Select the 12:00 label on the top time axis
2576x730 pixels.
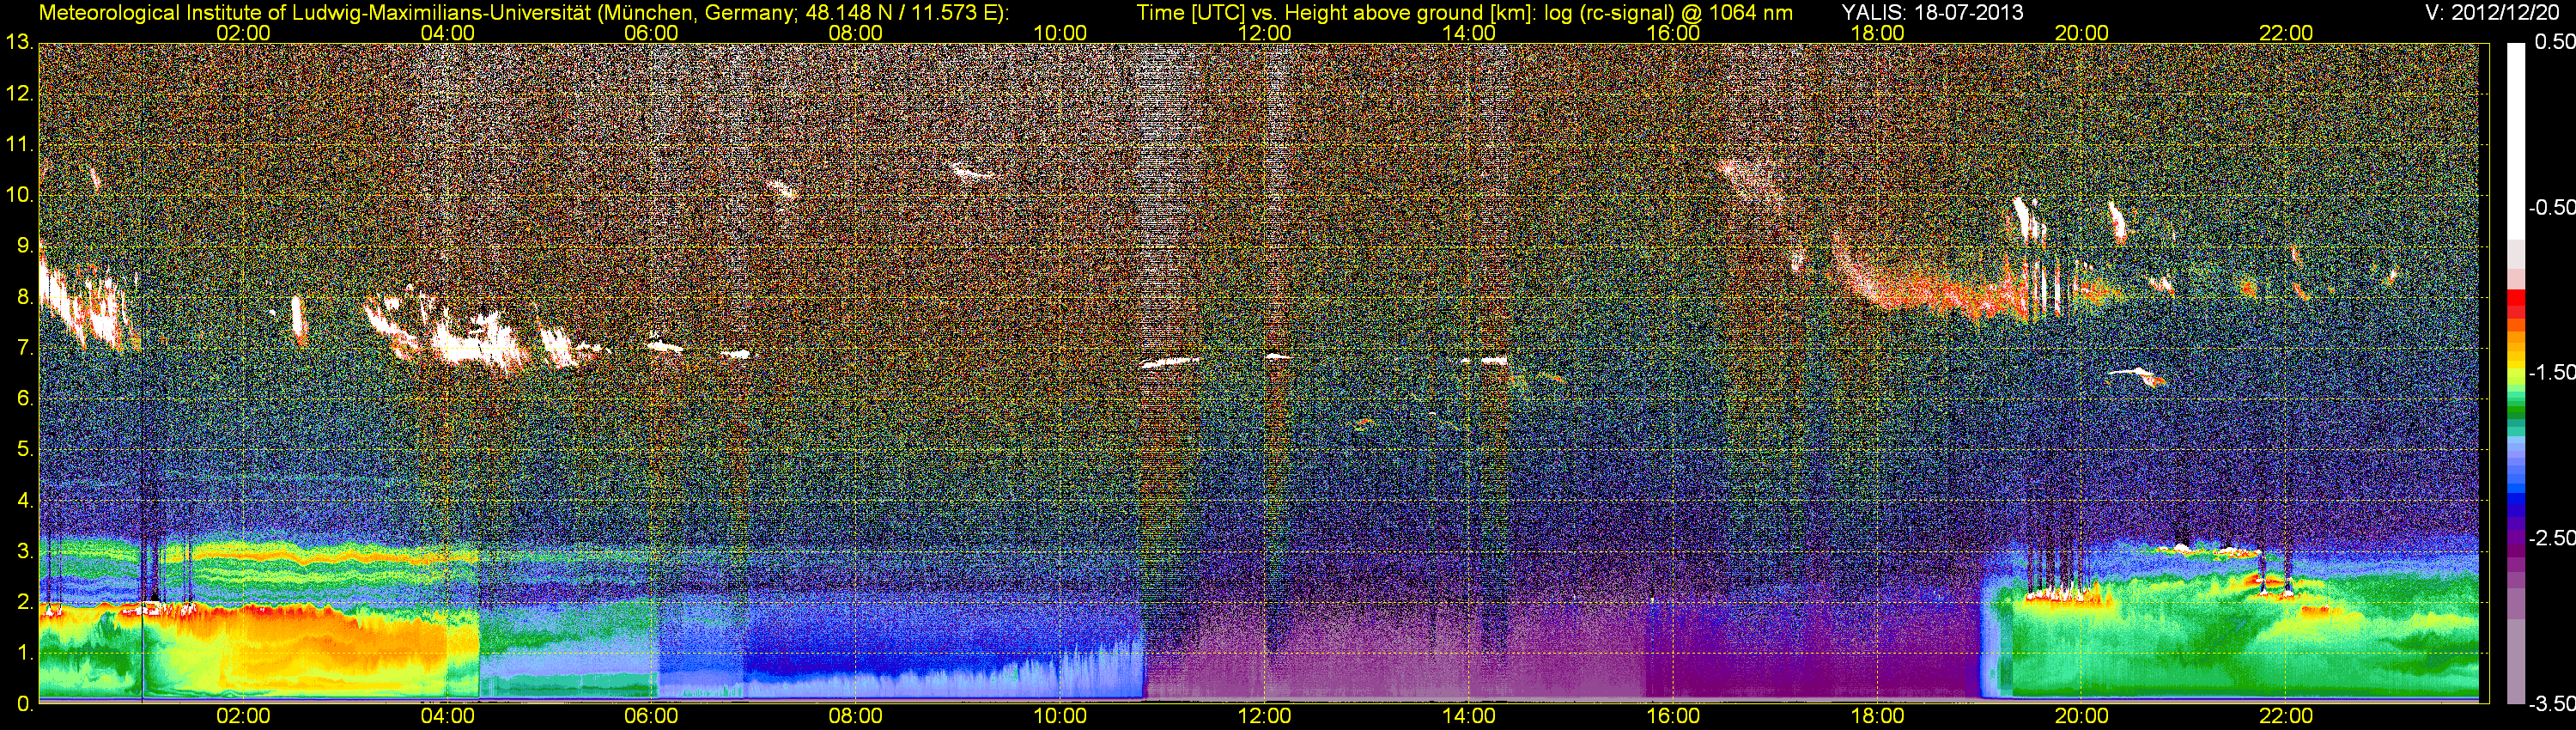coord(1264,33)
